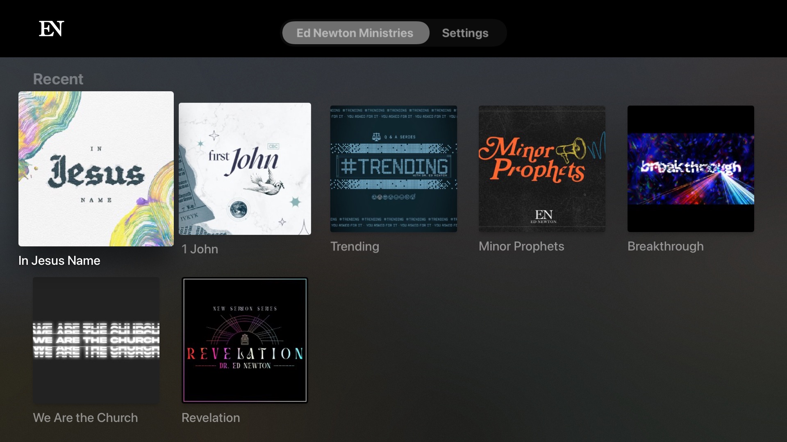Click the 'We Are the Church' caption
Viewport: 787px width, 442px height.
(x=85, y=418)
